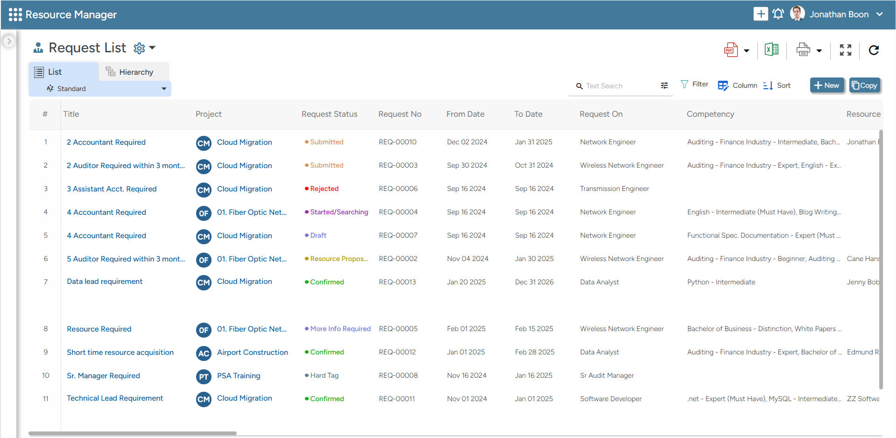Screen dimensions: 896x438
Task: Open the Column visibility selector
Action: click(x=738, y=85)
